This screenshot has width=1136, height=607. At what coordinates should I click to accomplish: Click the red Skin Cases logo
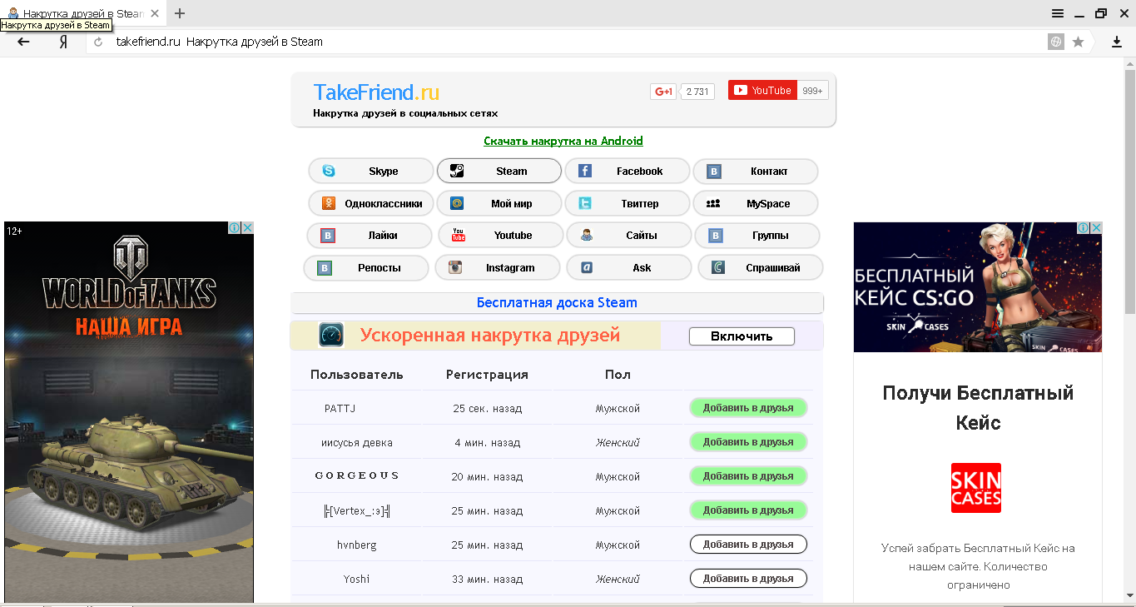click(x=976, y=488)
